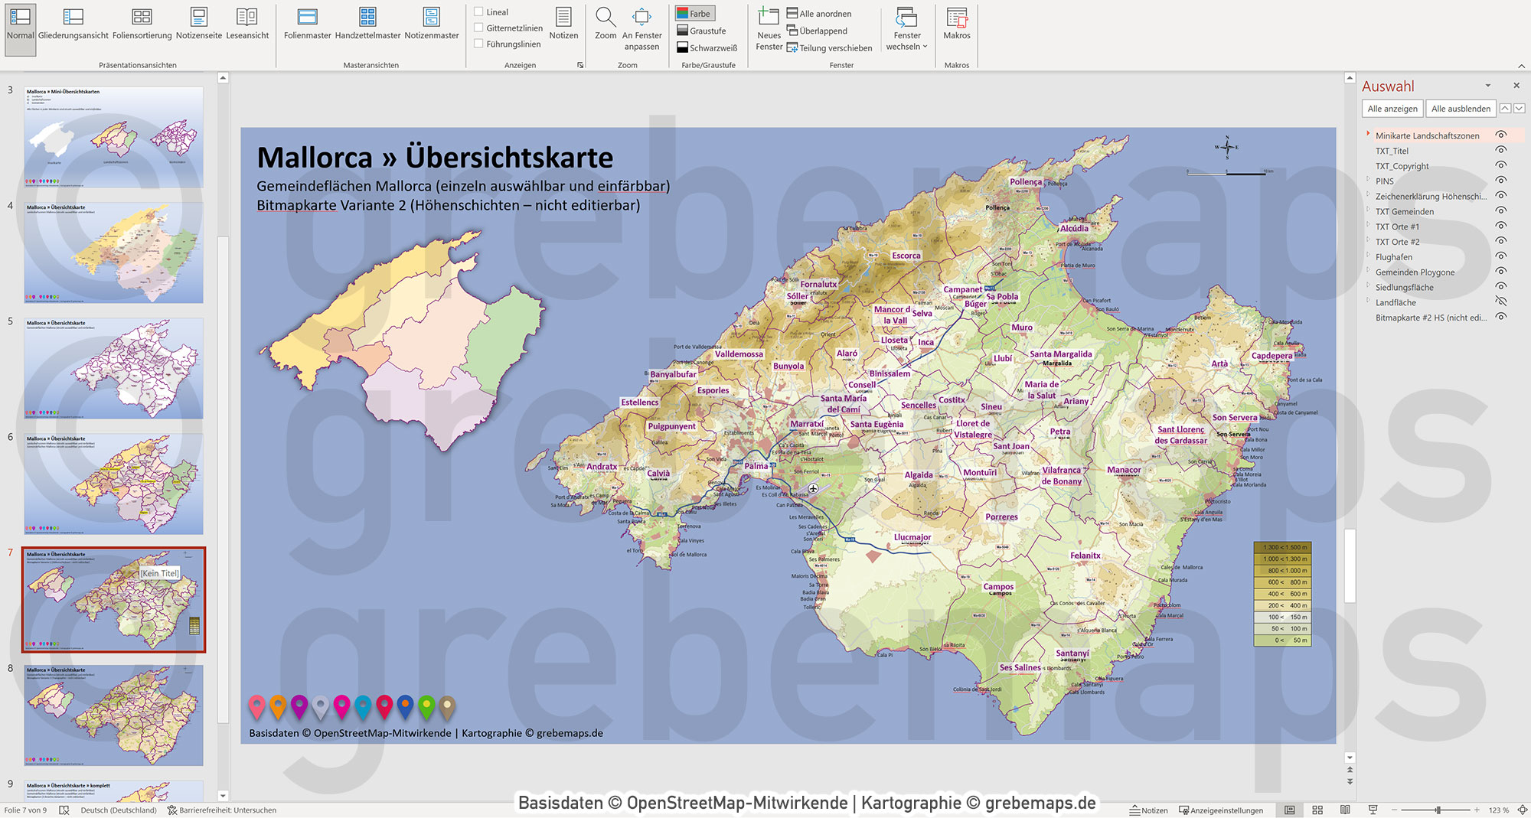Collapse the ribbon arrow

pos(1521,66)
